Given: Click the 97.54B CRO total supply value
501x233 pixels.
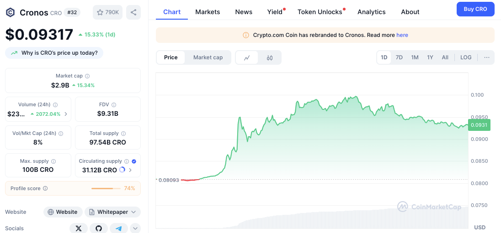Looking at the screenshot, I should pyautogui.click(x=108, y=142).
